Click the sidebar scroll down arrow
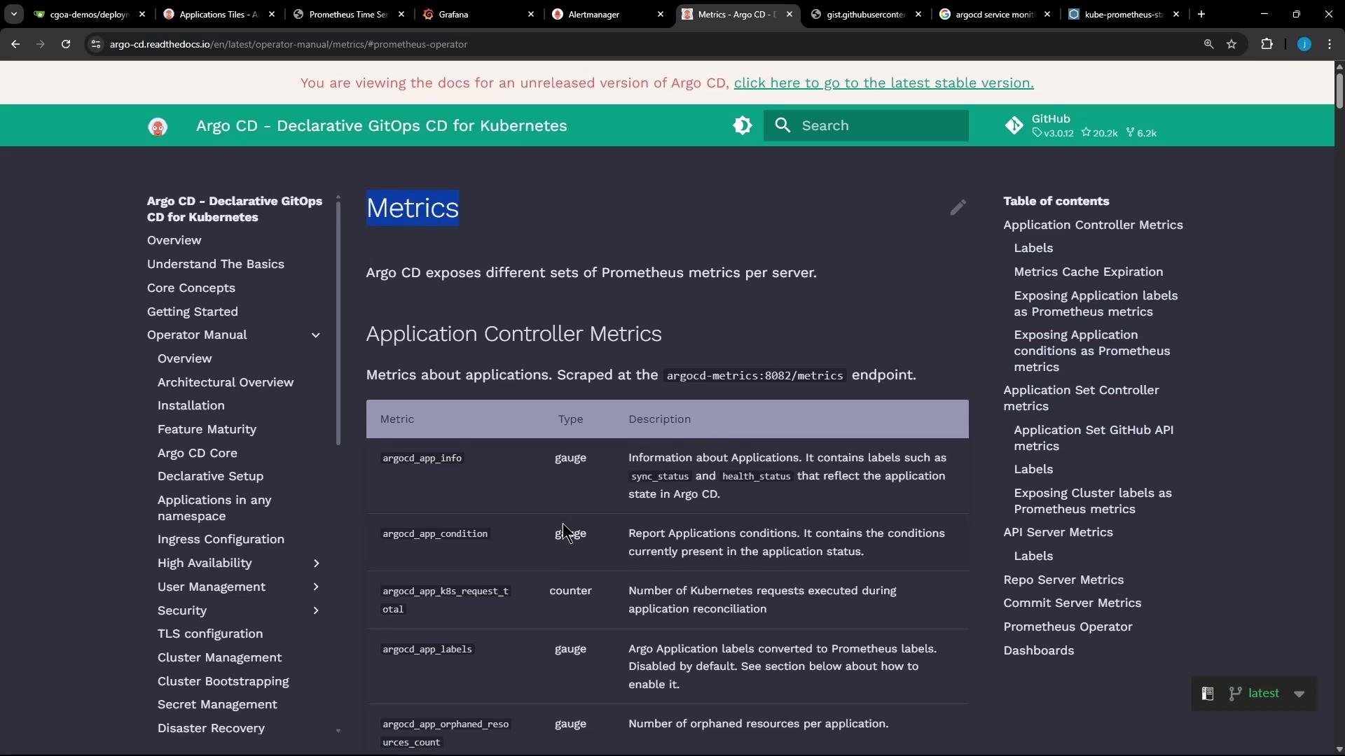This screenshot has height=756, width=1345. click(x=338, y=731)
